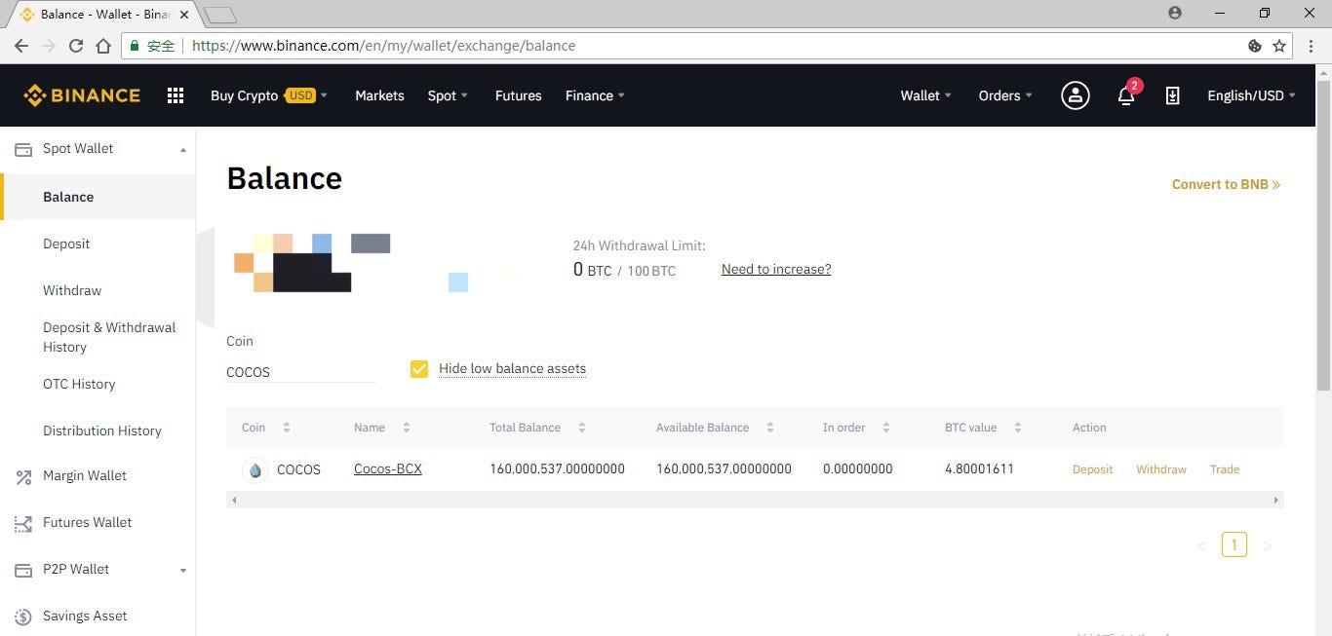Click the table horizontal scrollbar

pyautogui.click(x=755, y=500)
